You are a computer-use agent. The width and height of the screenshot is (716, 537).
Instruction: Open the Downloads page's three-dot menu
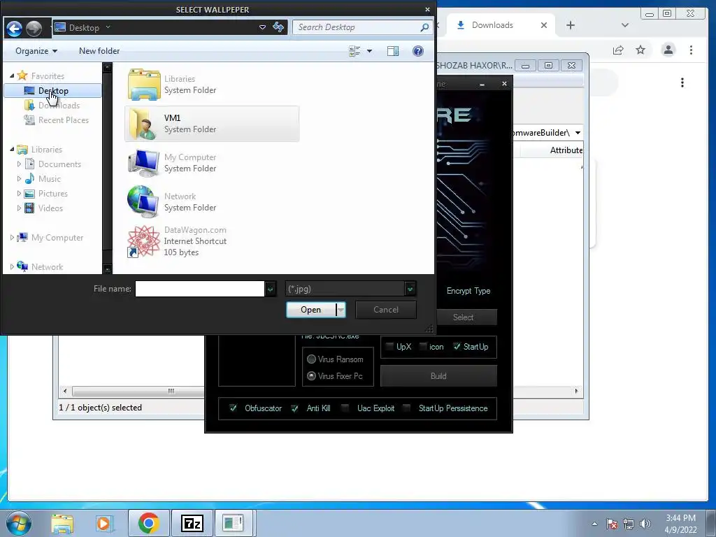(x=682, y=83)
